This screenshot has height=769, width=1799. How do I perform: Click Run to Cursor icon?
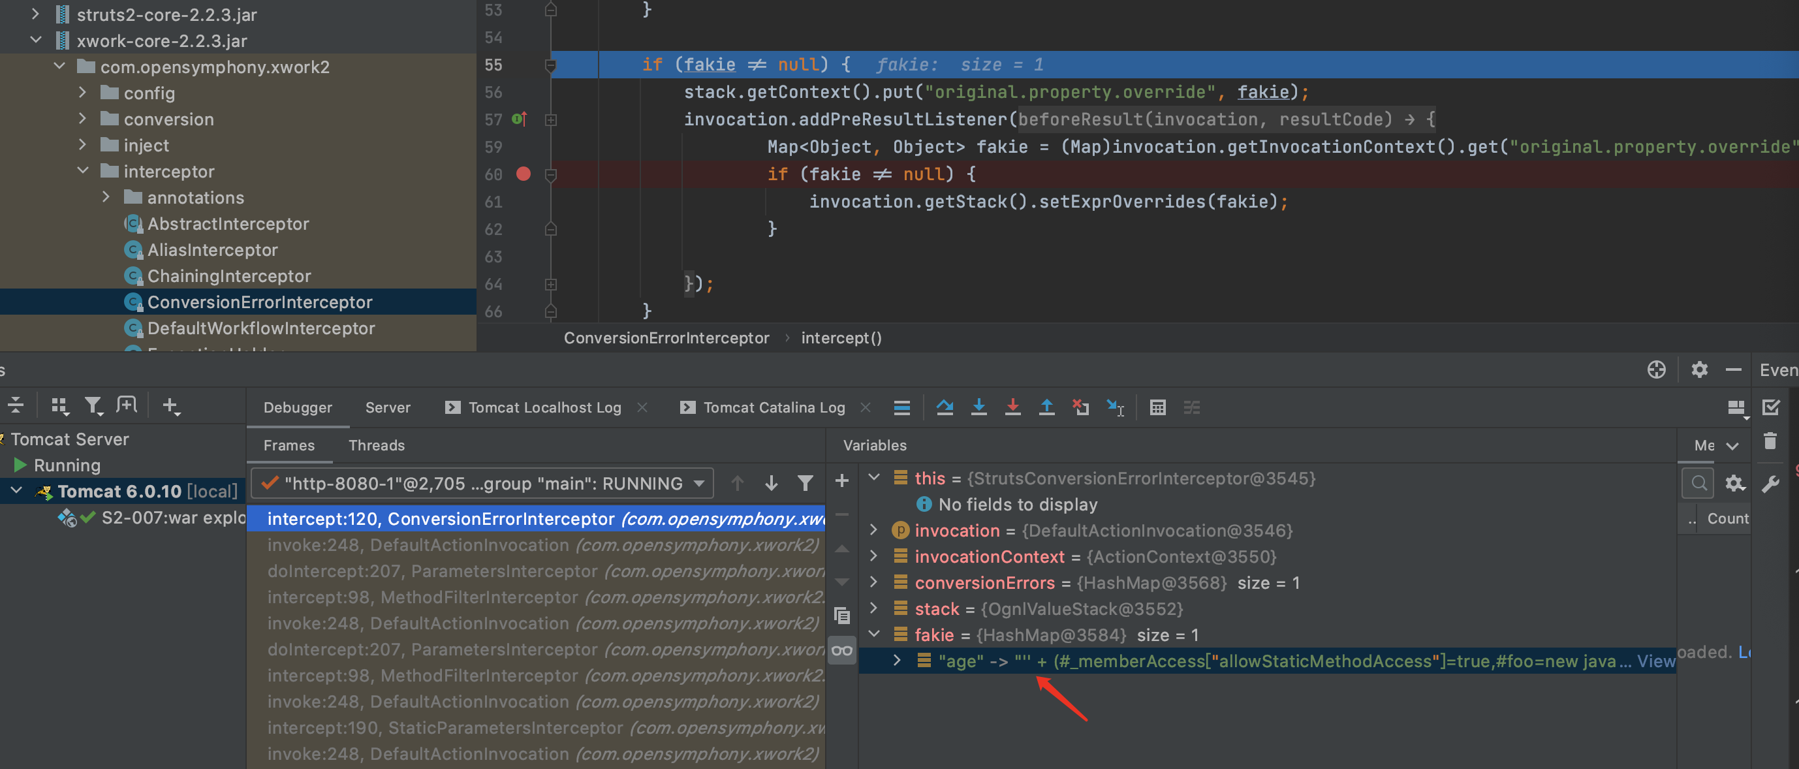[x=1116, y=407]
